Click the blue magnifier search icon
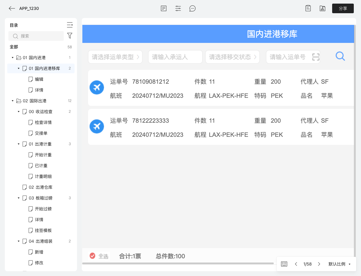361x276 pixels. click(x=340, y=56)
